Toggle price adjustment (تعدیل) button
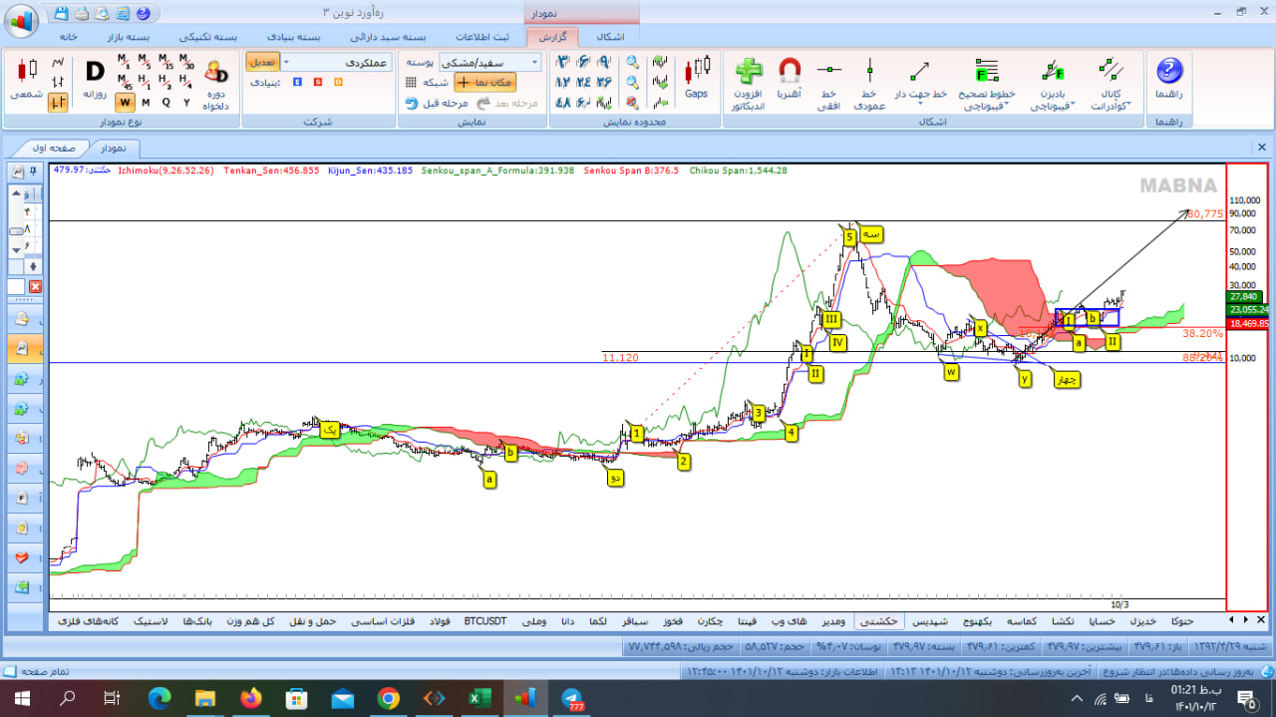Screen dimensions: 1276x717 pos(263,62)
